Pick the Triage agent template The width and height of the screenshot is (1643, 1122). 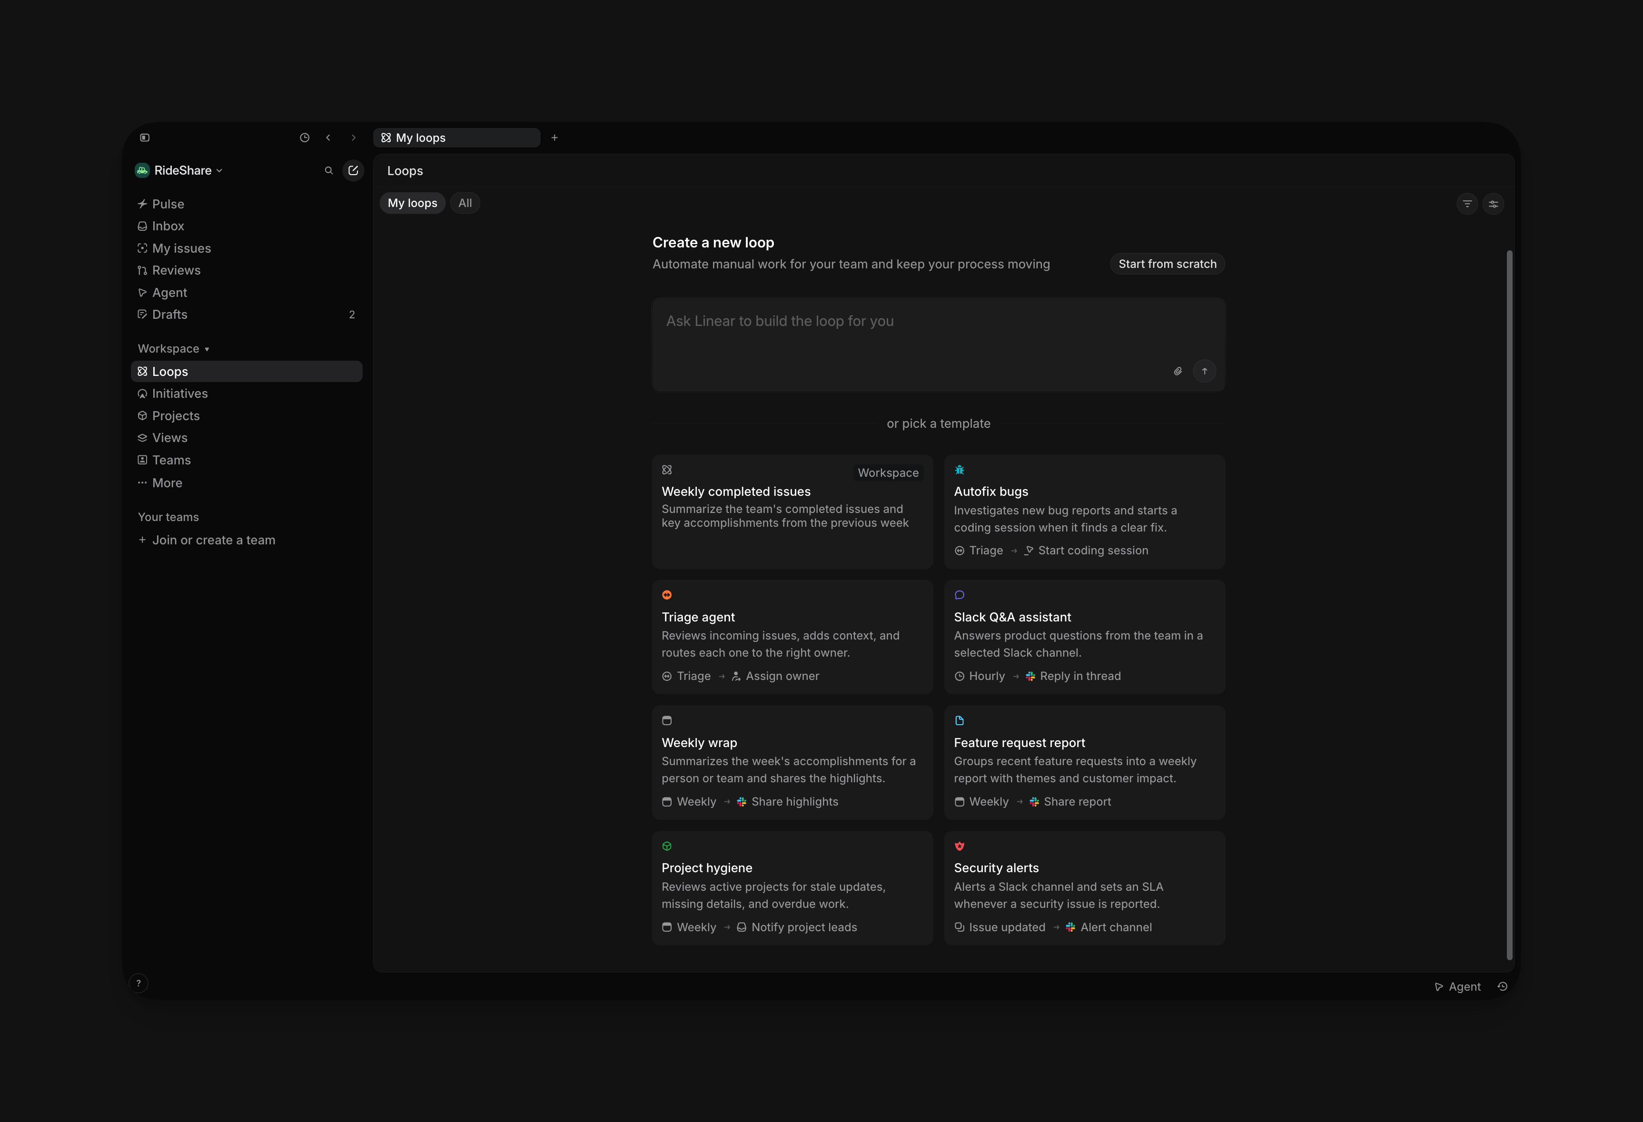click(792, 637)
